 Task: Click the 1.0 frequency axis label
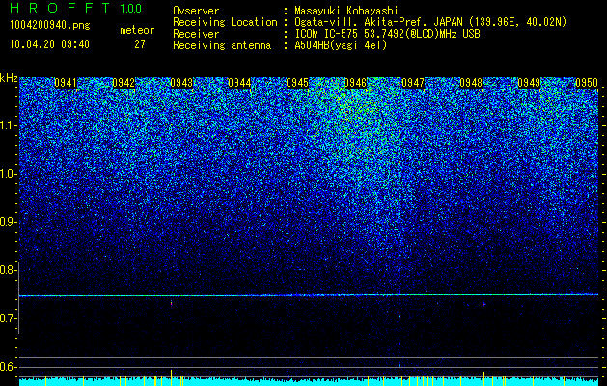(8, 174)
